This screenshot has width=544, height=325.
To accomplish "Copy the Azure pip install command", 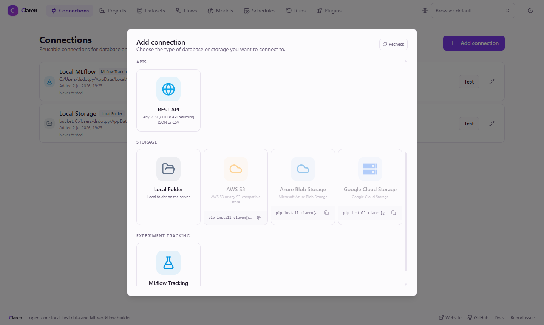I will (x=326, y=213).
